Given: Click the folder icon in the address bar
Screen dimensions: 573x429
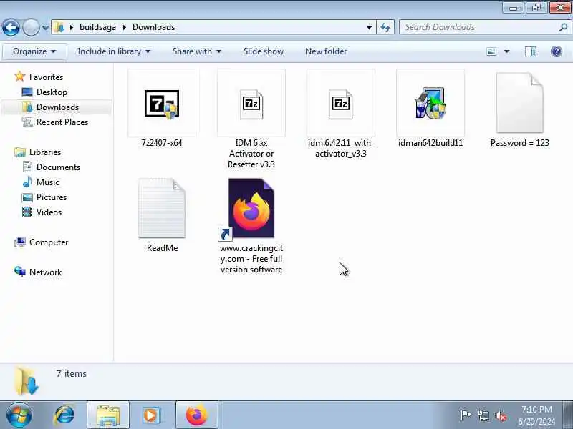Looking at the screenshot, I should tap(59, 27).
